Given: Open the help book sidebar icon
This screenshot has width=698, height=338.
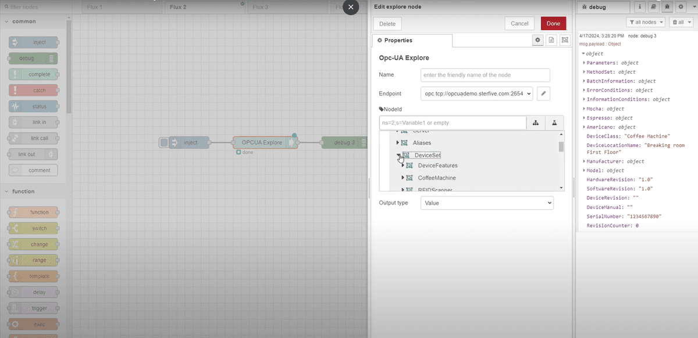Looking at the screenshot, I should point(653,7).
